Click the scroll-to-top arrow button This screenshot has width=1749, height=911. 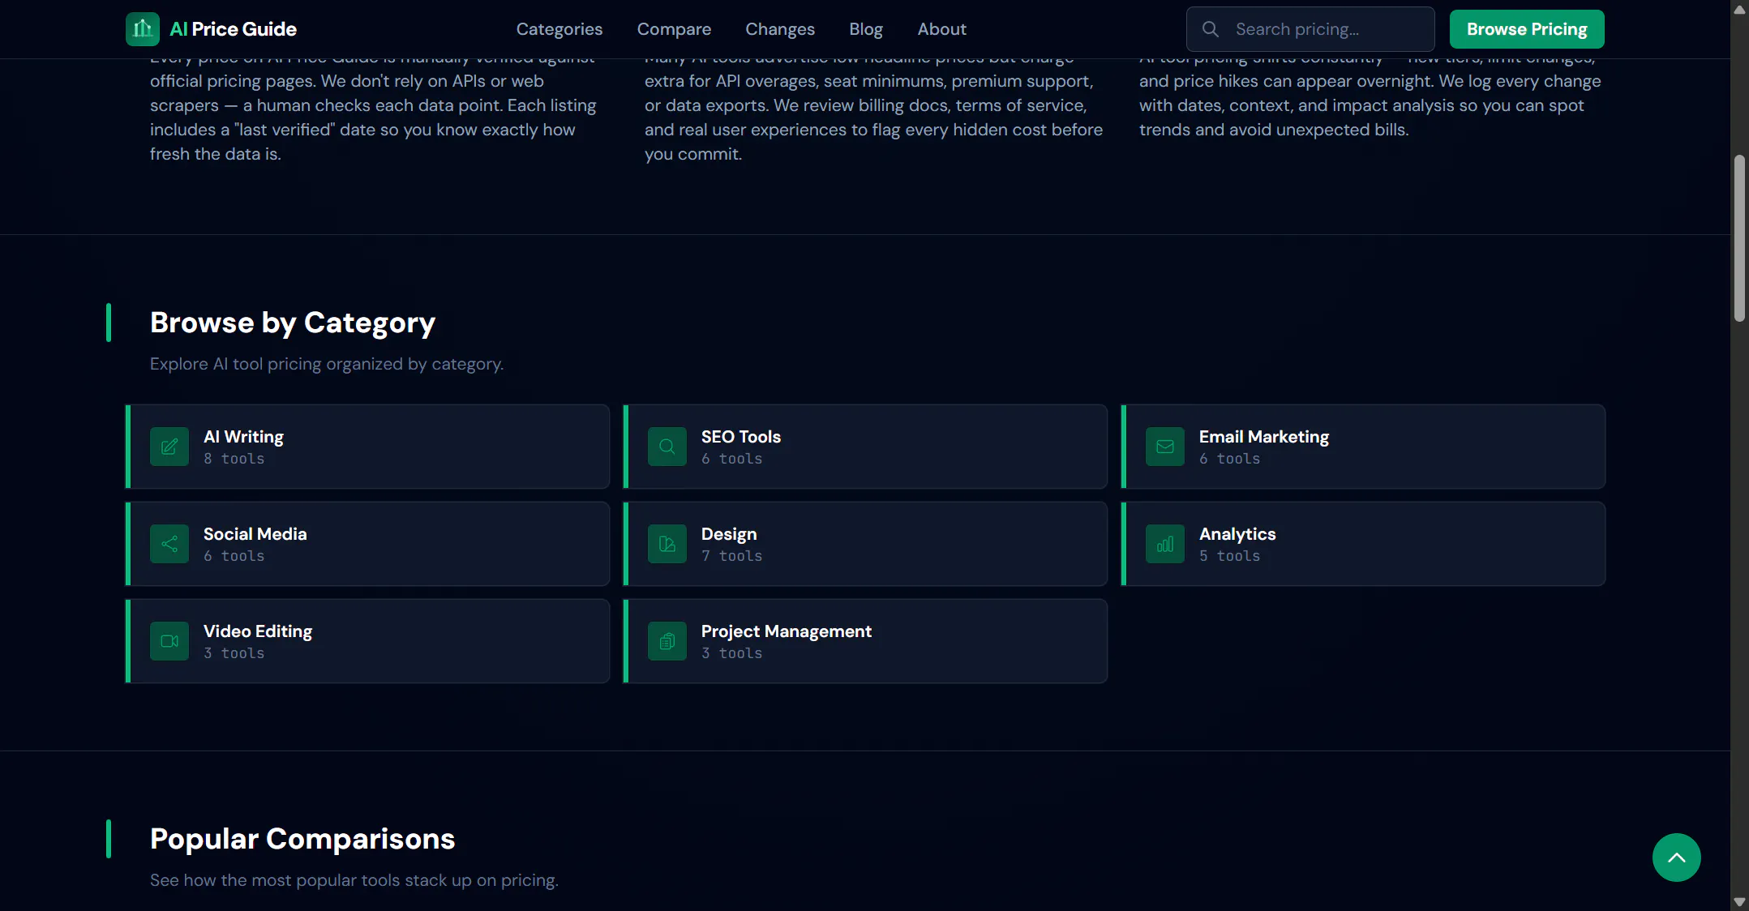pos(1676,858)
